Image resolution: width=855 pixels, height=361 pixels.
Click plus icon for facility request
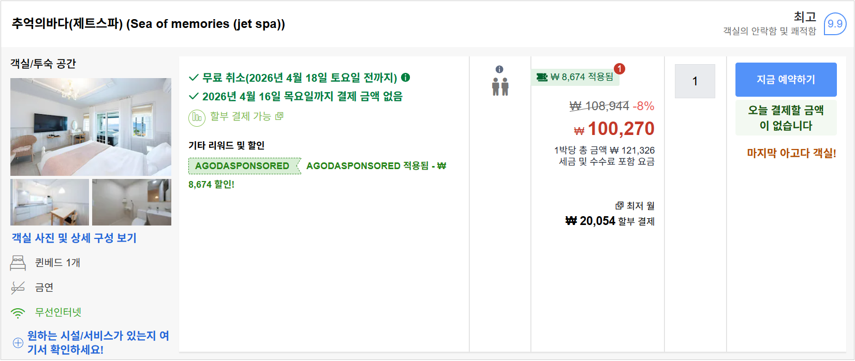(x=18, y=343)
